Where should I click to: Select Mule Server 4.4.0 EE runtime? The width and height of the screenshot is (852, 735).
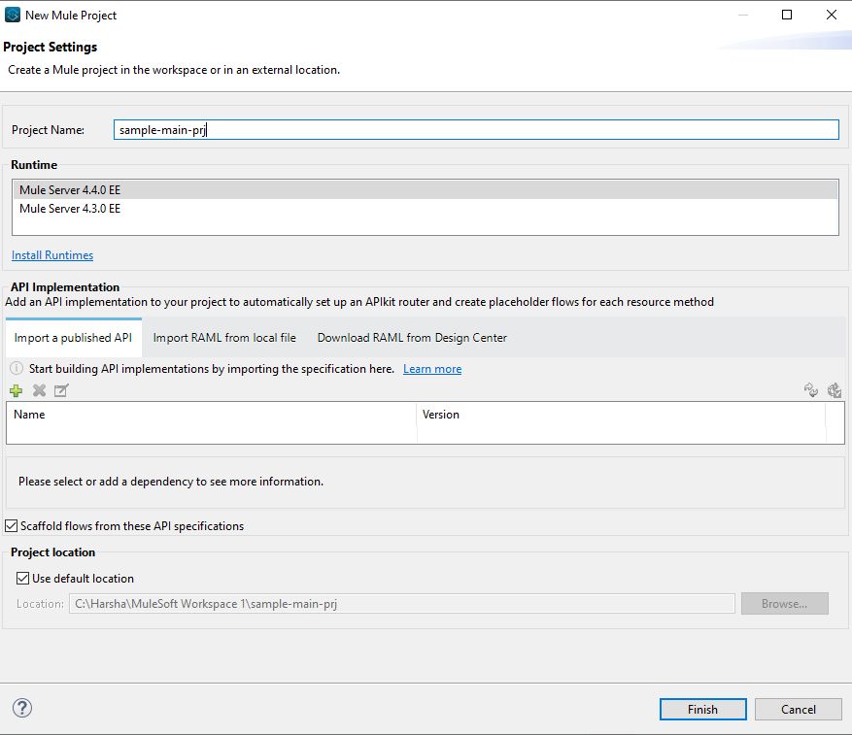70,190
